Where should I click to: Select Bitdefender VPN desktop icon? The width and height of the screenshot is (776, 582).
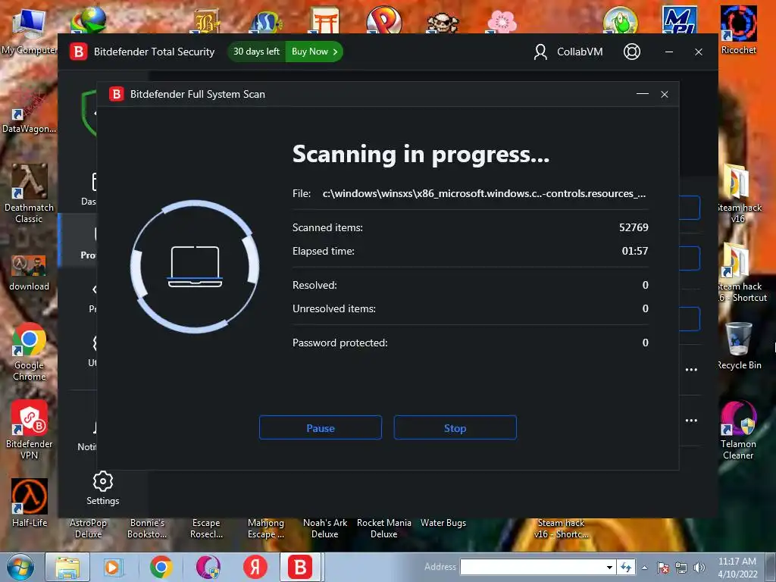(30, 430)
